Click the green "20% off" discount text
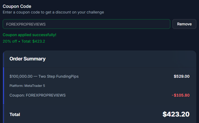 (x=10, y=42)
